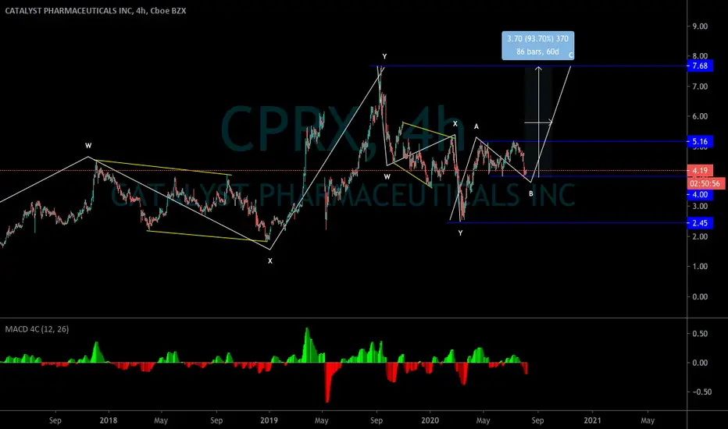Click the 3.00 price axis value

(700, 207)
